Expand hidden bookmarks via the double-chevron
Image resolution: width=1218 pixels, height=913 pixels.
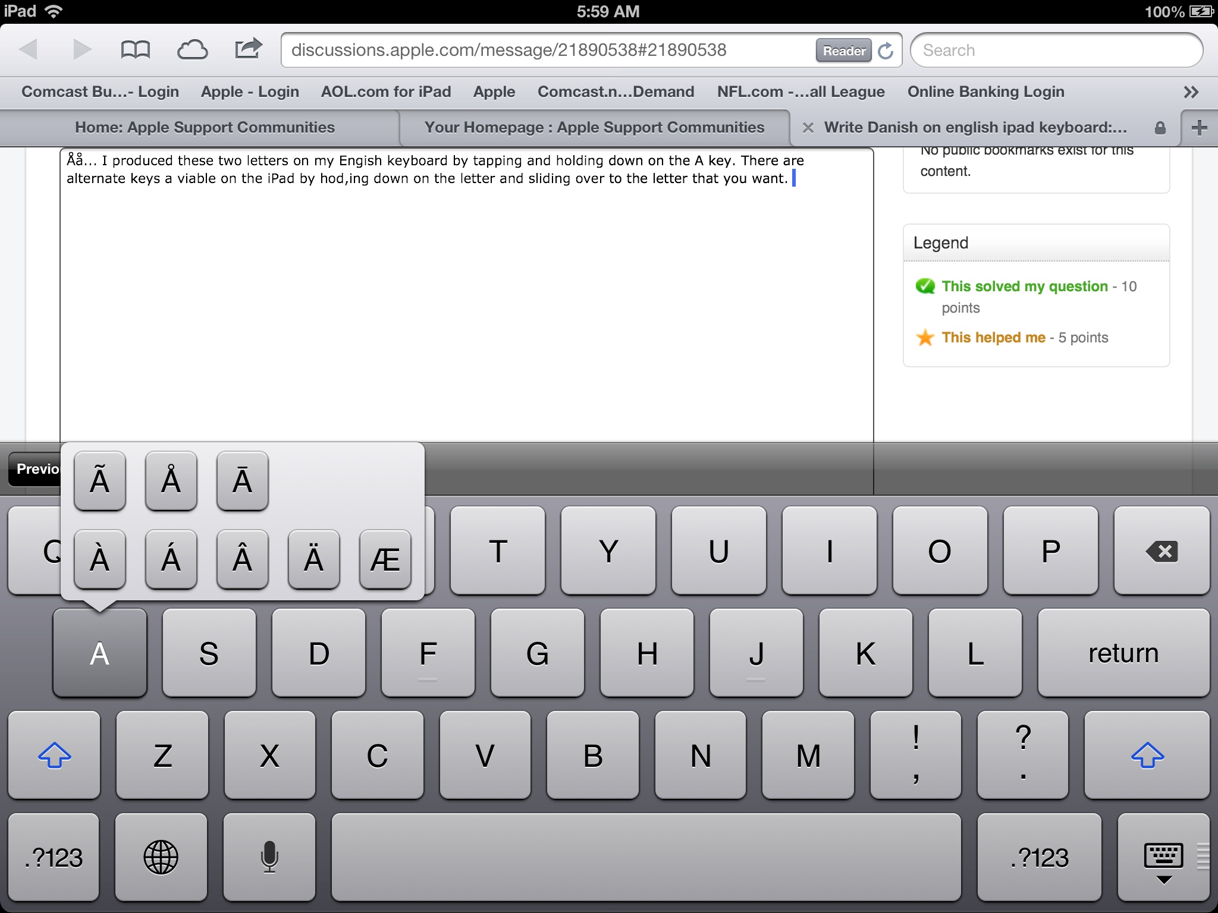pos(1191,92)
